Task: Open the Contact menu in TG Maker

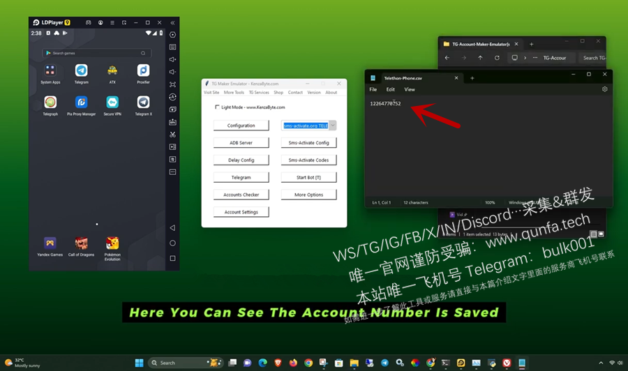Action: [x=295, y=93]
